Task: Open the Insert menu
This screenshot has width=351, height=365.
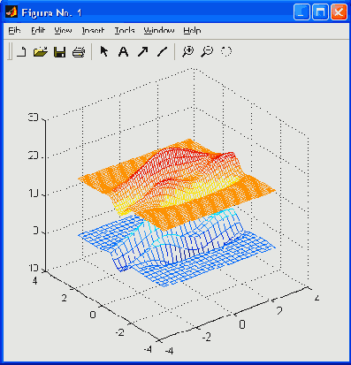Action: pos(93,30)
